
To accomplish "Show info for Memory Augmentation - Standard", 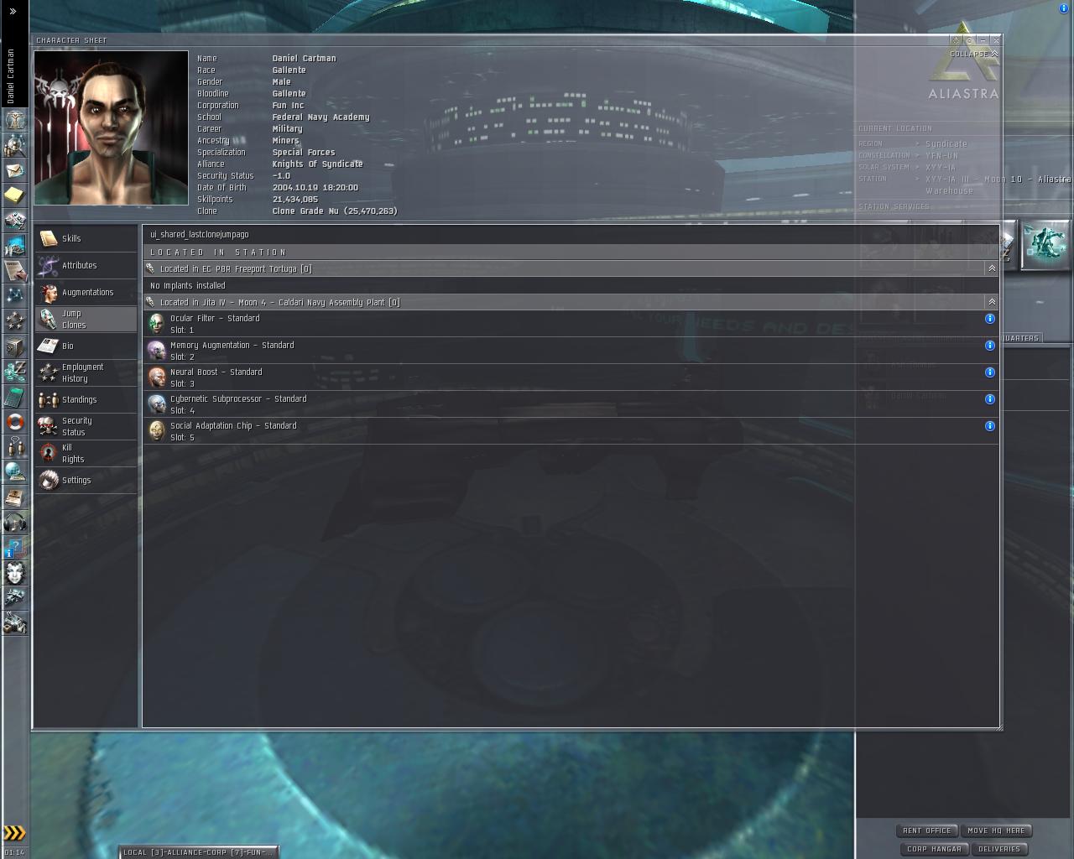I will [x=990, y=346].
